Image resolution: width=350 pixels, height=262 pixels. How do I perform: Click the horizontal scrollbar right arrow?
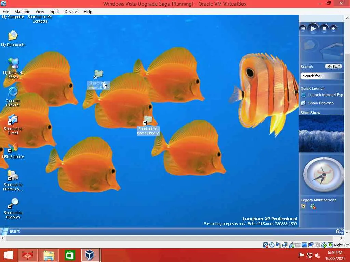click(341, 238)
